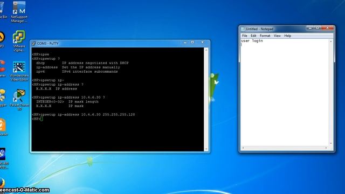Image resolution: width=345 pixels, height=194 pixels.
Task: Click COM3 - PuTTY title bar text
Action: (48, 44)
